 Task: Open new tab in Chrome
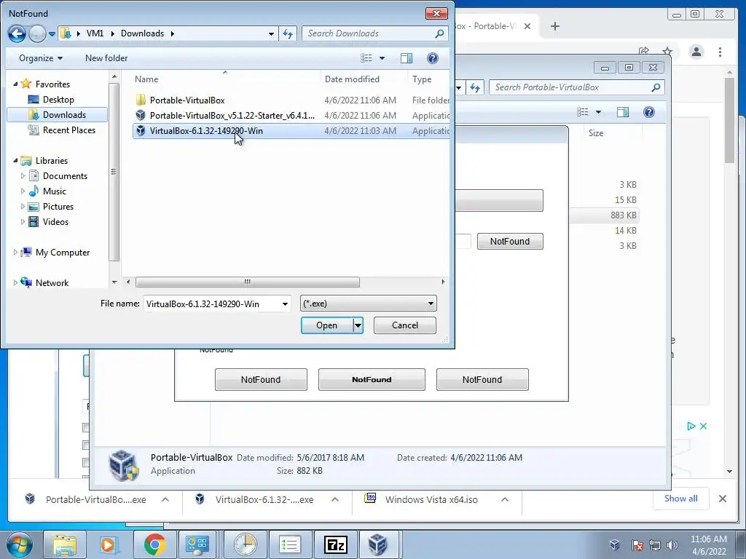tap(554, 26)
